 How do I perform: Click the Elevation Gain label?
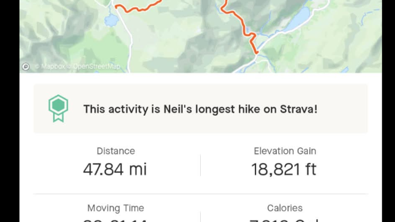click(x=285, y=151)
